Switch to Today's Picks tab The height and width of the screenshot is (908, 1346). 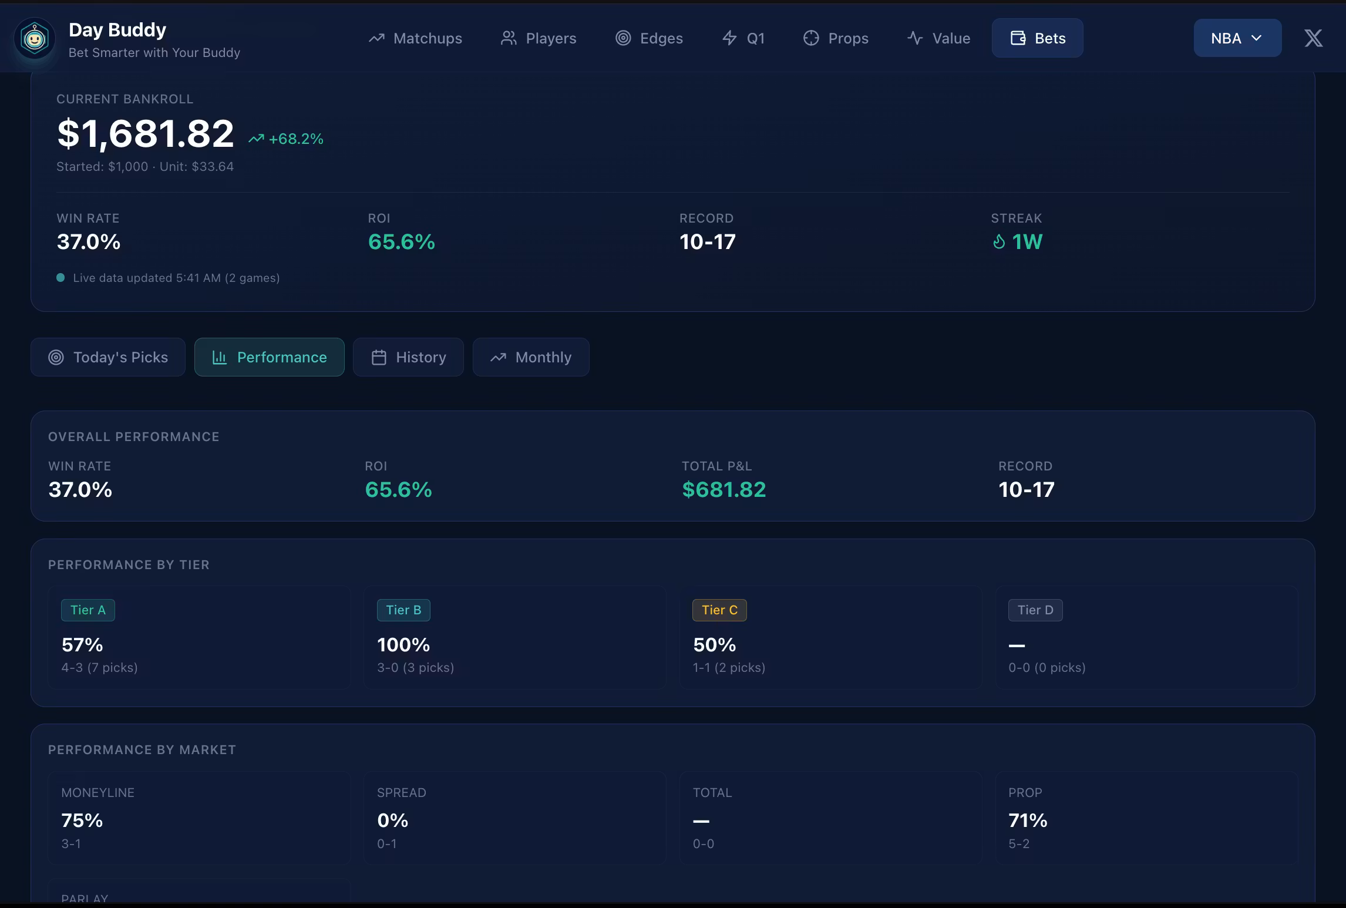pyautogui.click(x=108, y=357)
